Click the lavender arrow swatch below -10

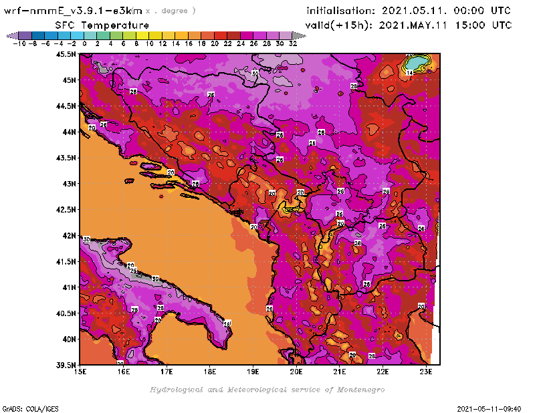click(x=13, y=35)
